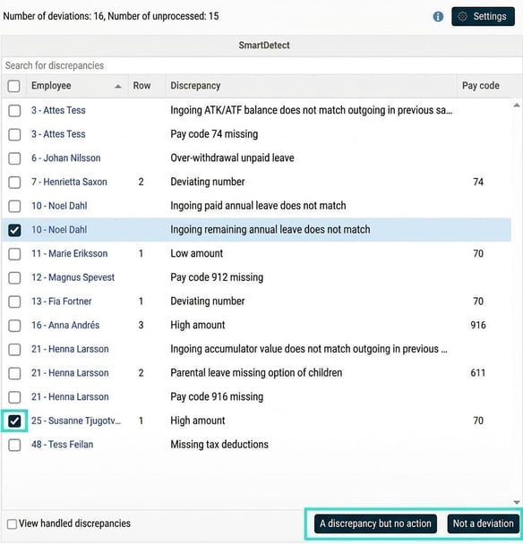Select 'Missing tax deductions' discrepancy text

[219, 445]
